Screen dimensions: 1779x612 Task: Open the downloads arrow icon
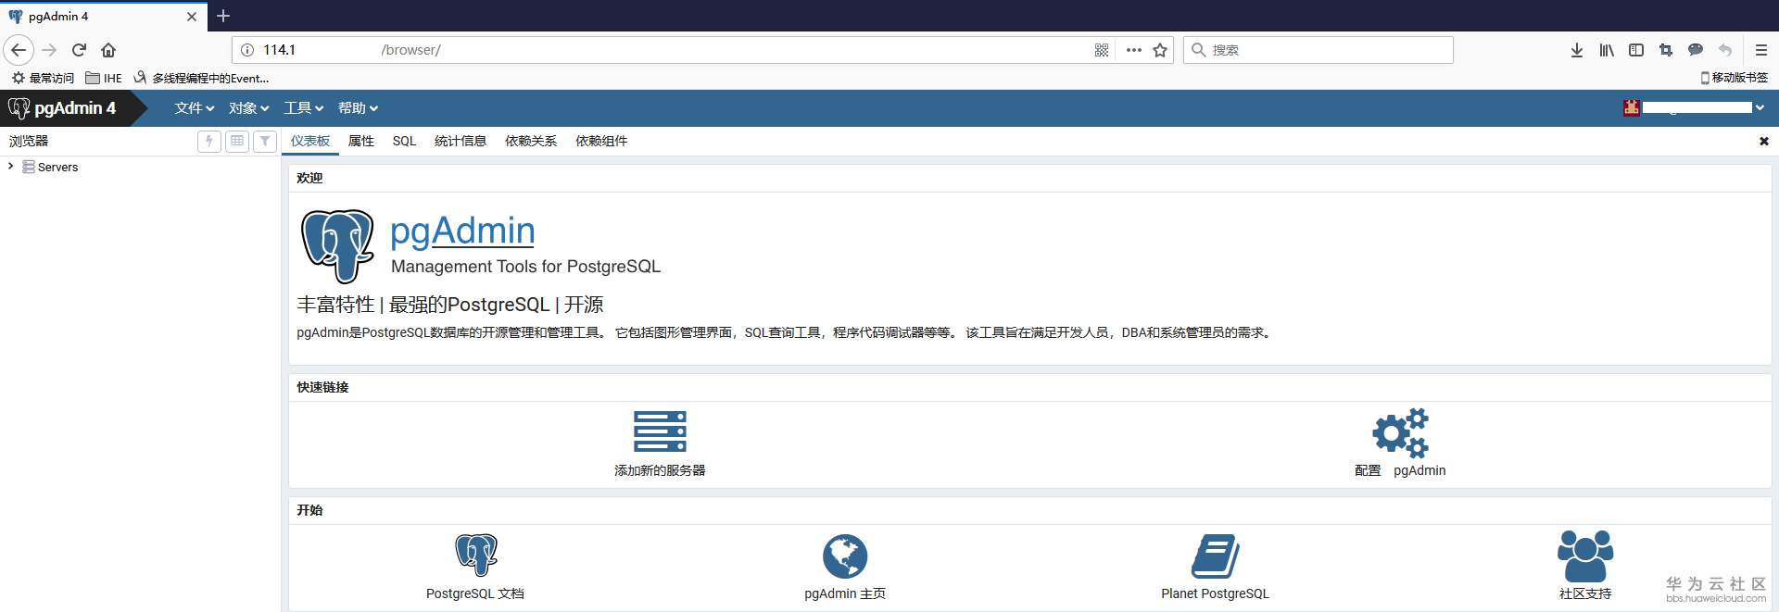(1577, 50)
